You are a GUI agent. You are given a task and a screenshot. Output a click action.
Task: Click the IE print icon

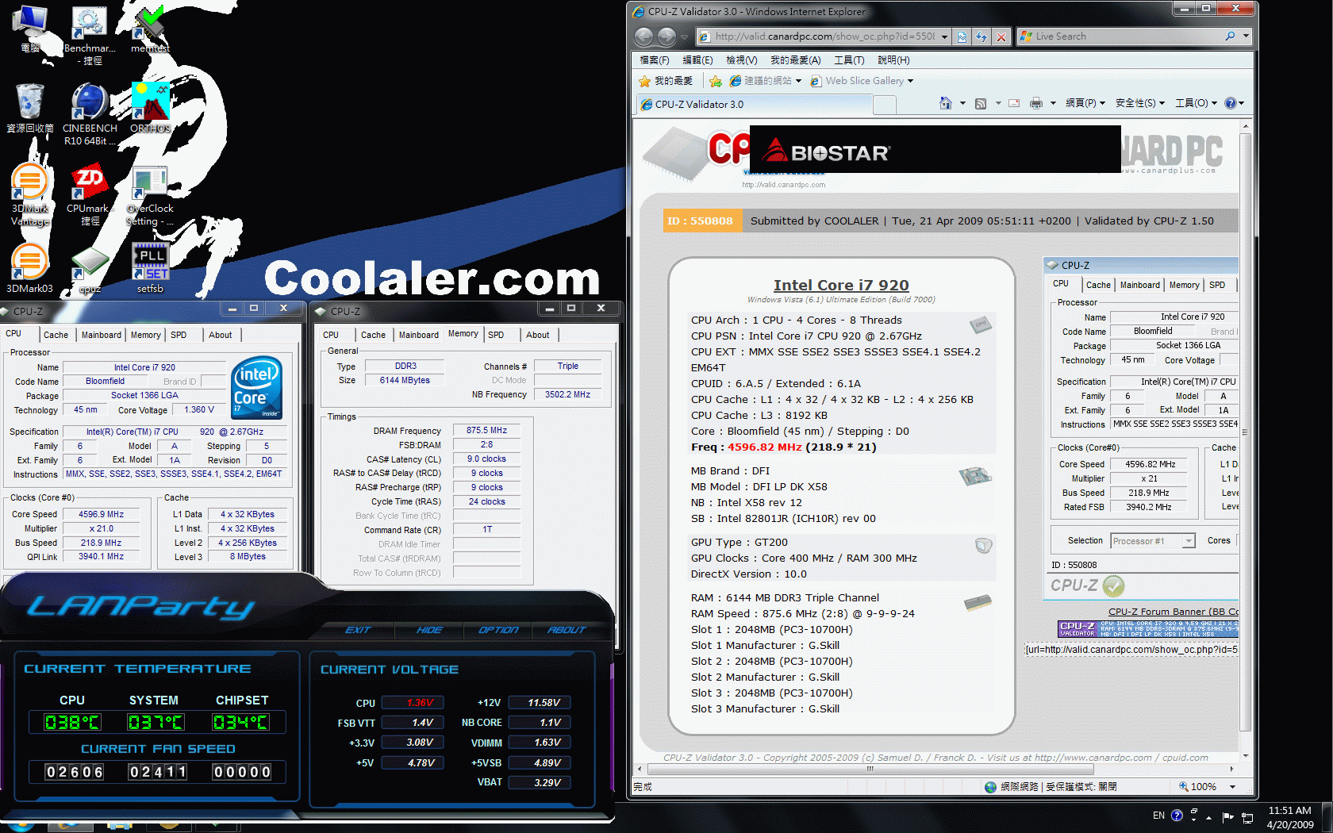coord(1035,103)
